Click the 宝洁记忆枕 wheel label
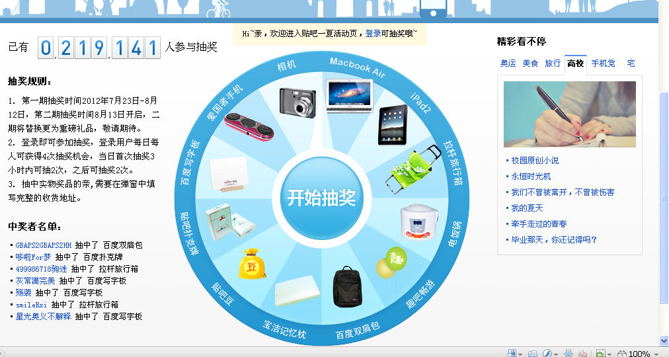This screenshot has height=357, width=669. pos(284,329)
